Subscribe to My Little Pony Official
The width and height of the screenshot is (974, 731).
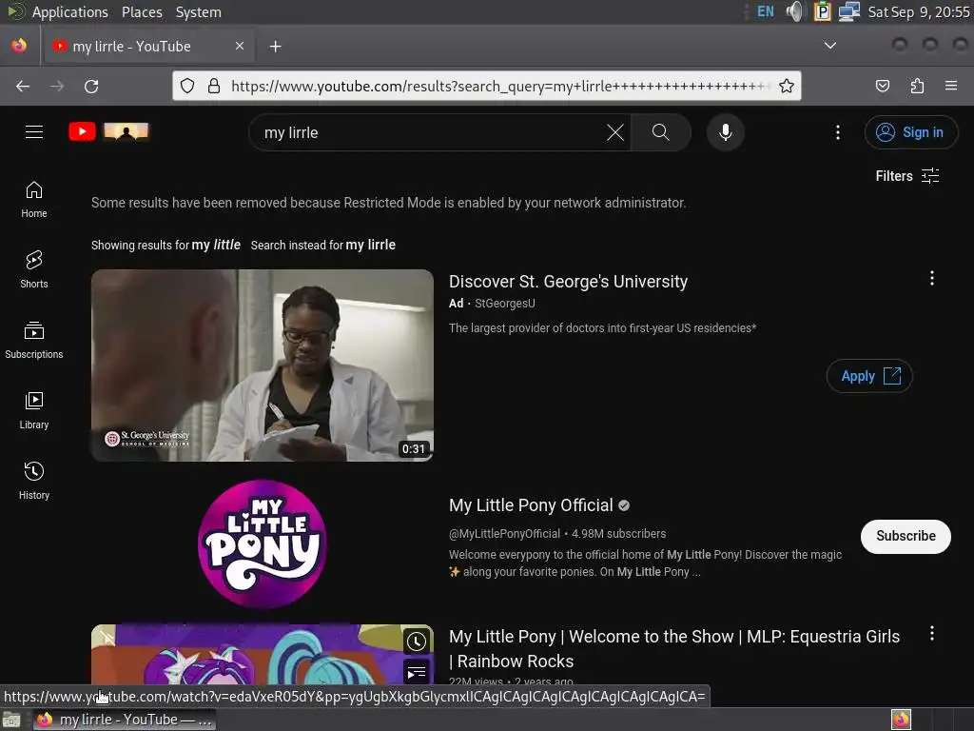(x=906, y=536)
